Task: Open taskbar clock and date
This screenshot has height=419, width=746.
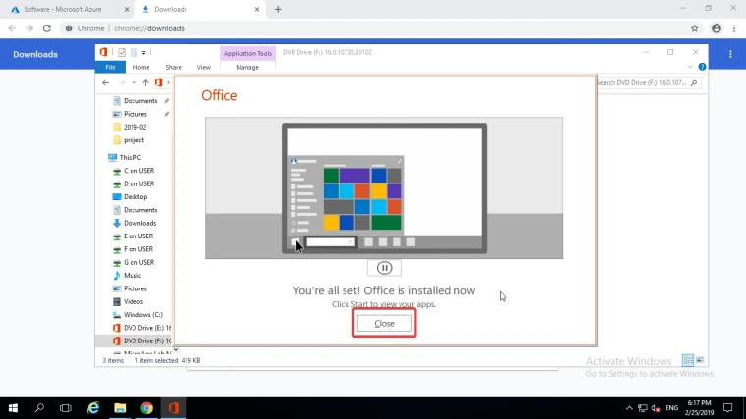Action: coord(699,408)
